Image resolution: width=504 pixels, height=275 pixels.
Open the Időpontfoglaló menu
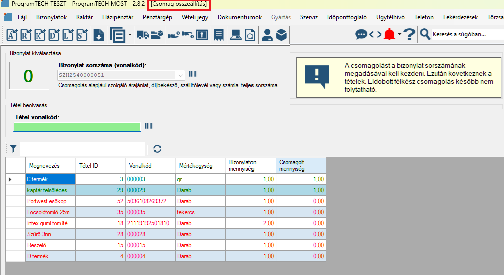[x=347, y=17]
